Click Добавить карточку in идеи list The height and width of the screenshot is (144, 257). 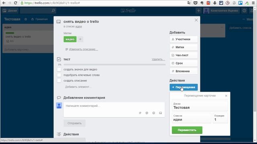click(17, 50)
